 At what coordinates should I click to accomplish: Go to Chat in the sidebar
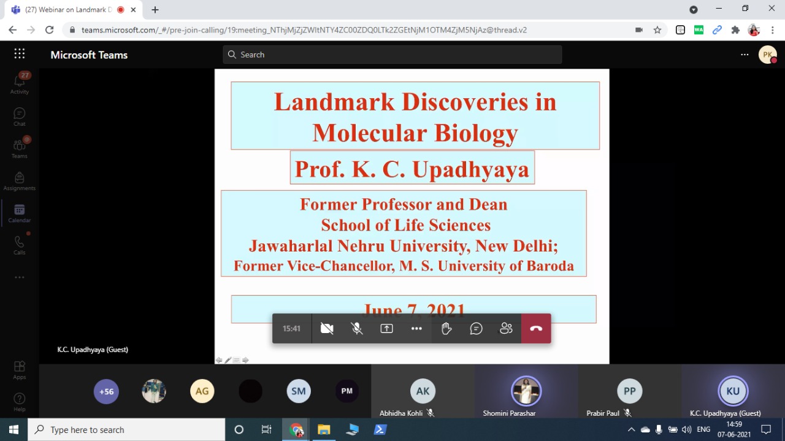click(x=20, y=117)
